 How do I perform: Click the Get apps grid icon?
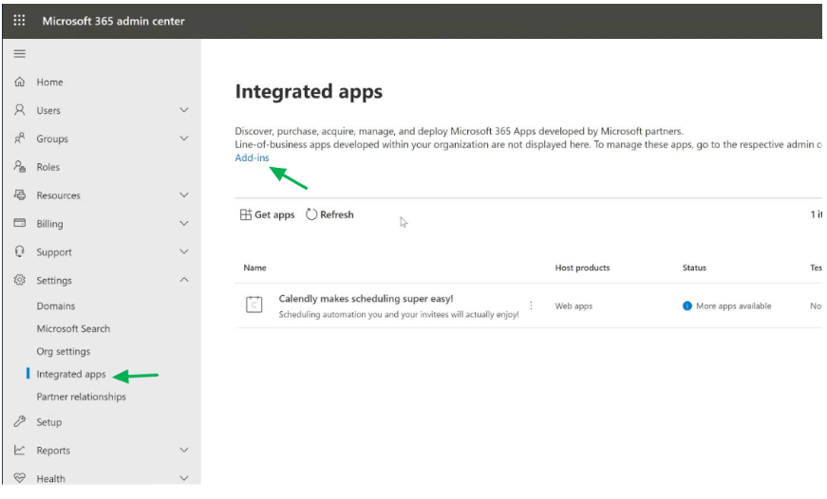click(246, 214)
